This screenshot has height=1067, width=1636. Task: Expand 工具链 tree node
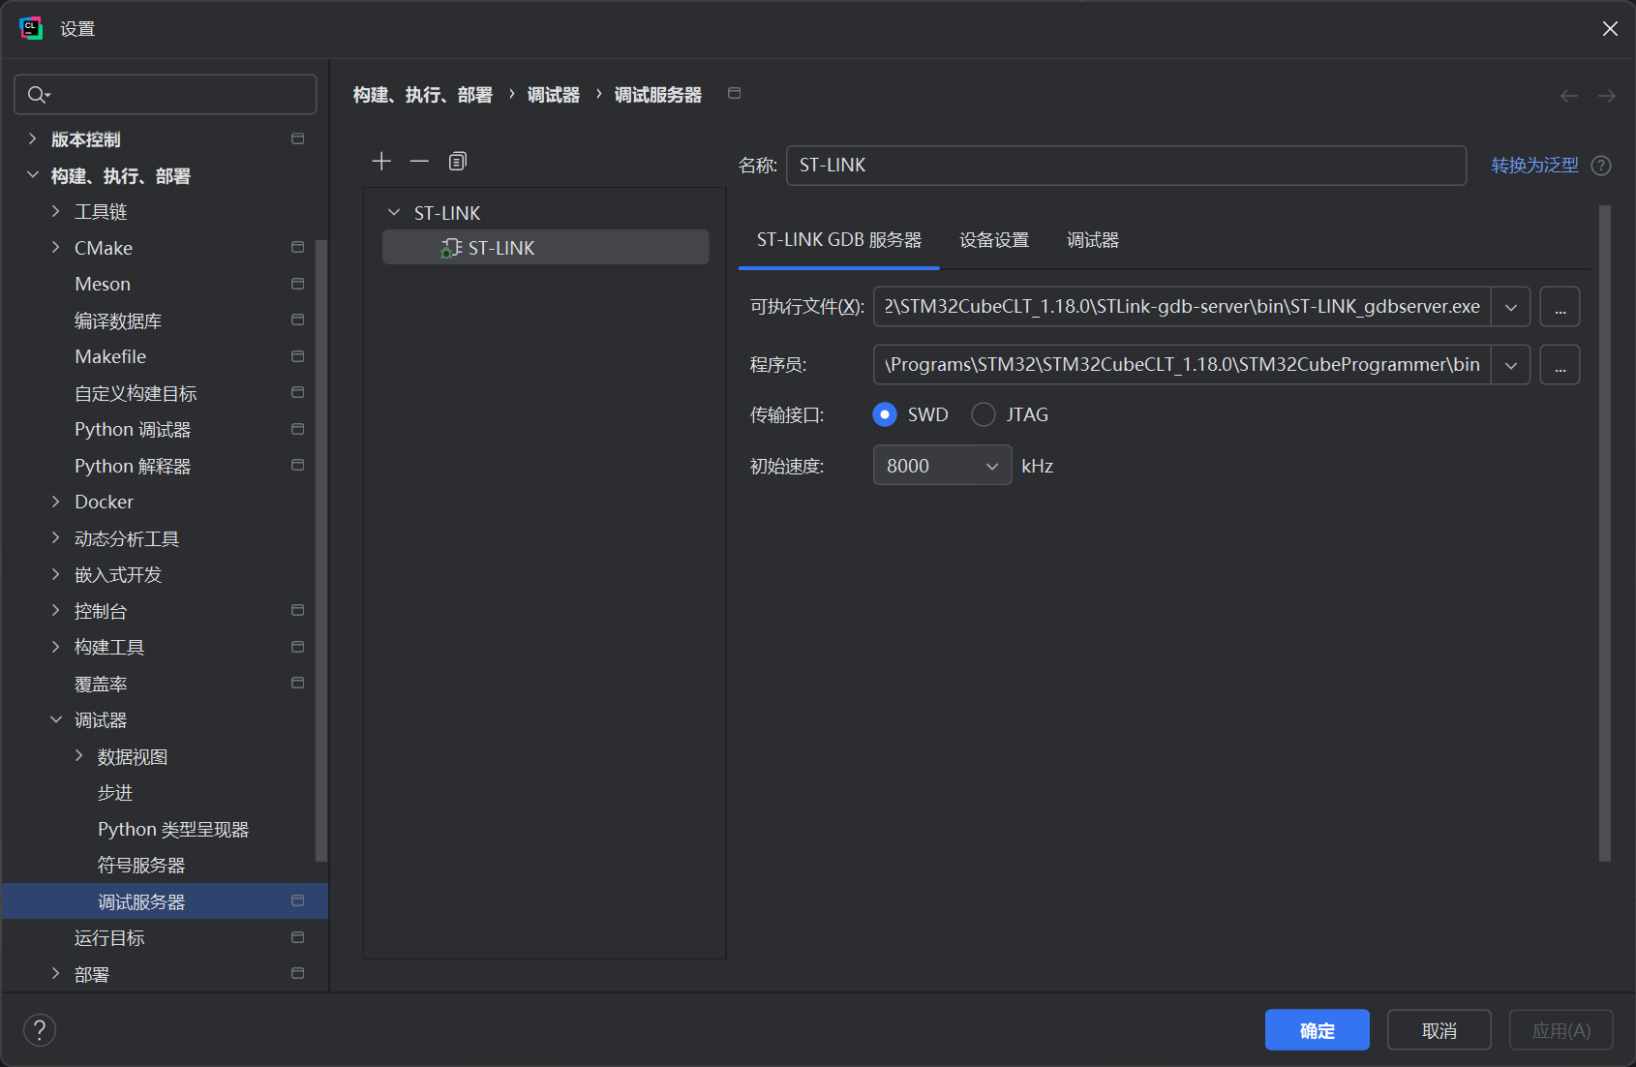(56, 211)
